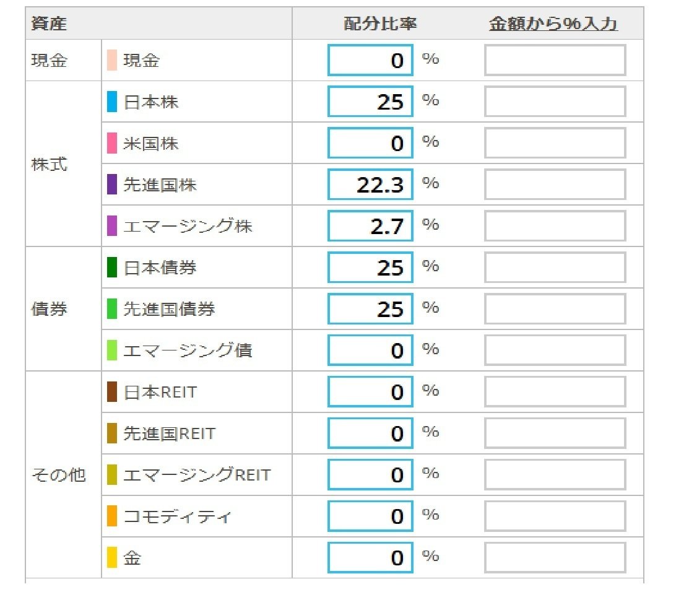The image size is (676, 592).
Task: Click the 金額から%入力 header link
Action: (553, 24)
